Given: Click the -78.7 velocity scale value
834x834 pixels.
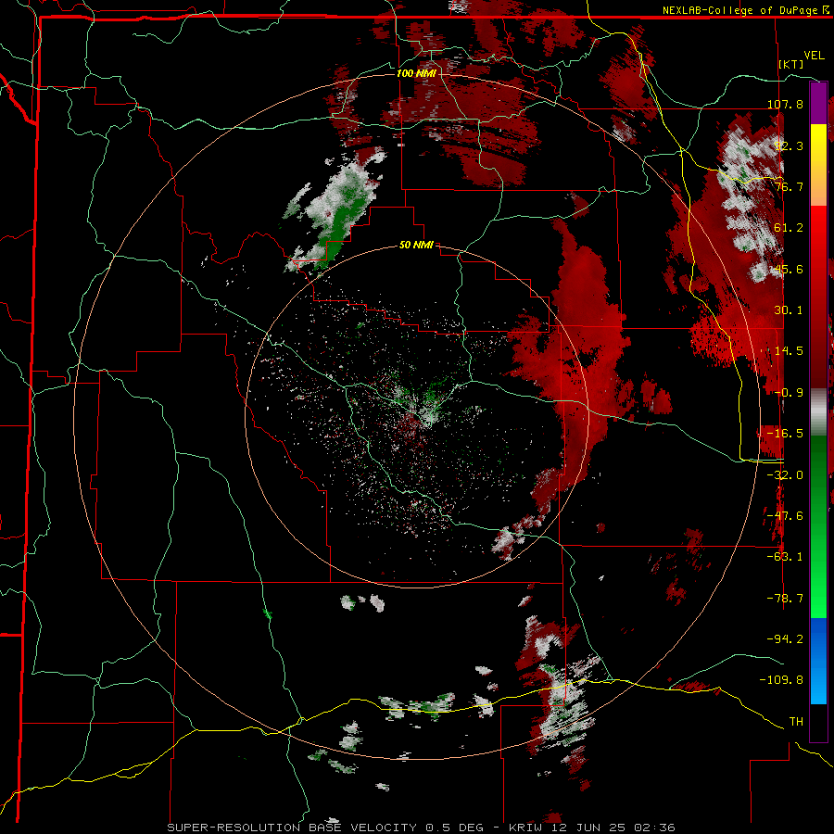Looking at the screenshot, I should click(785, 599).
